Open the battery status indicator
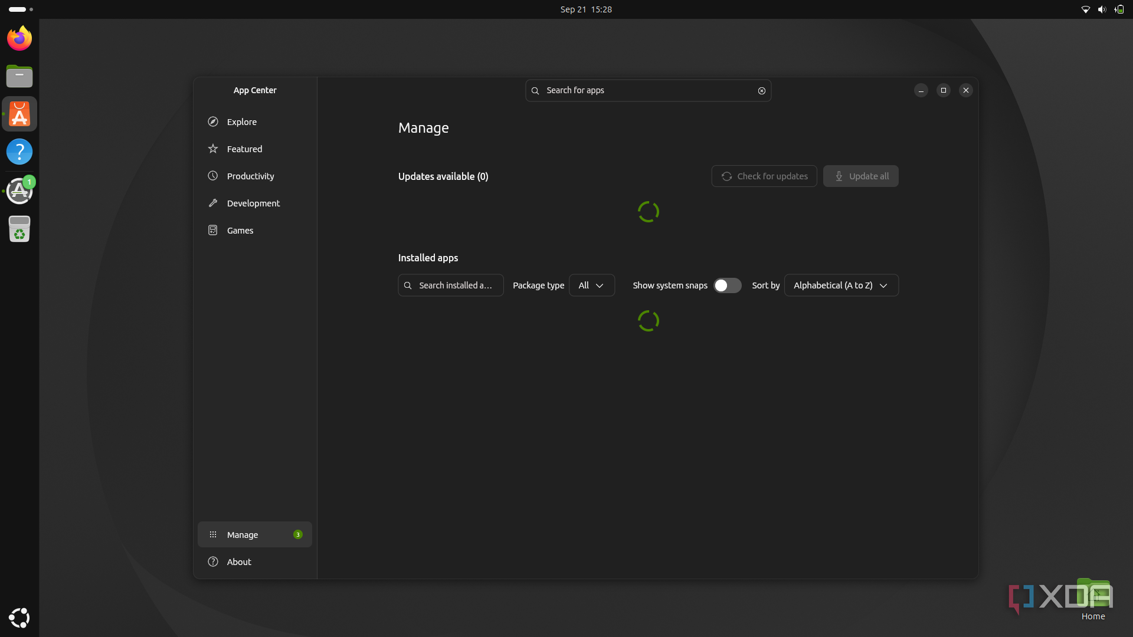Viewport: 1133px width, 637px height. (x=1119, y=9)
